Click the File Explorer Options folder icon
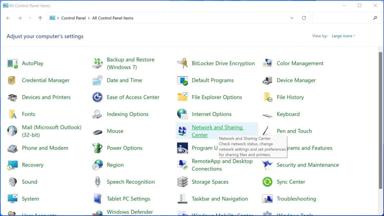This screenshot has height=216, width=384. [x=182, y=97]
